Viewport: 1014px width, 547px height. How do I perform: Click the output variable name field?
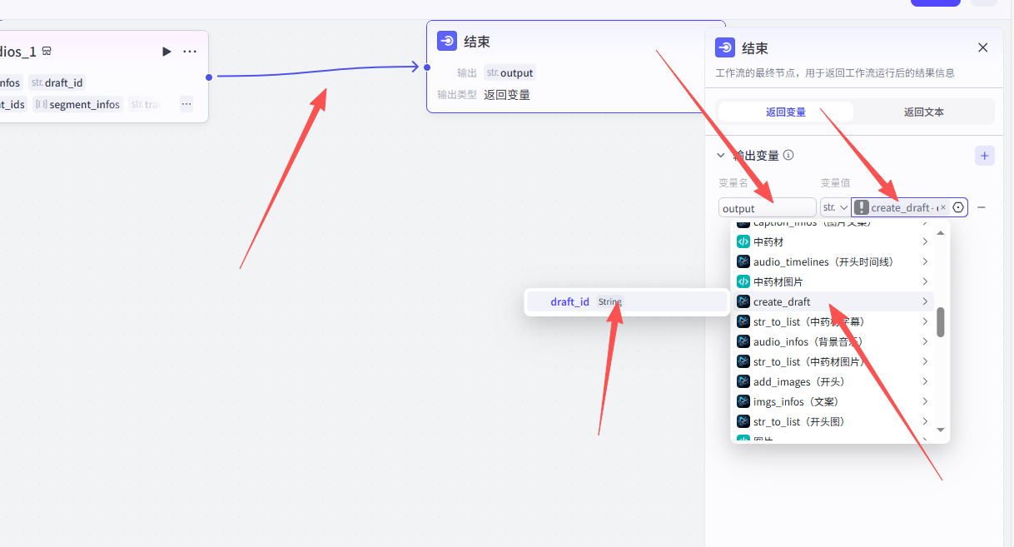[767, 208]
